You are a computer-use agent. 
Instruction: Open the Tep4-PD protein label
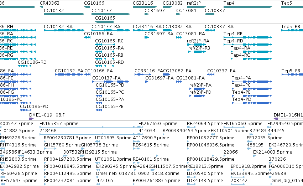[241, 99]
